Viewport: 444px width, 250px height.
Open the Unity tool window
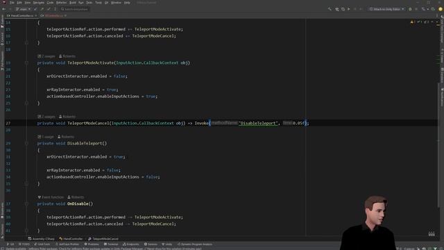(x=167, y=244)
